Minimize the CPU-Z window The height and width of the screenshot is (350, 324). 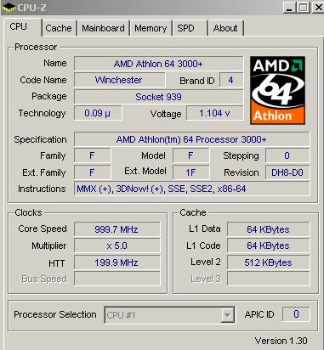(289, 8)
